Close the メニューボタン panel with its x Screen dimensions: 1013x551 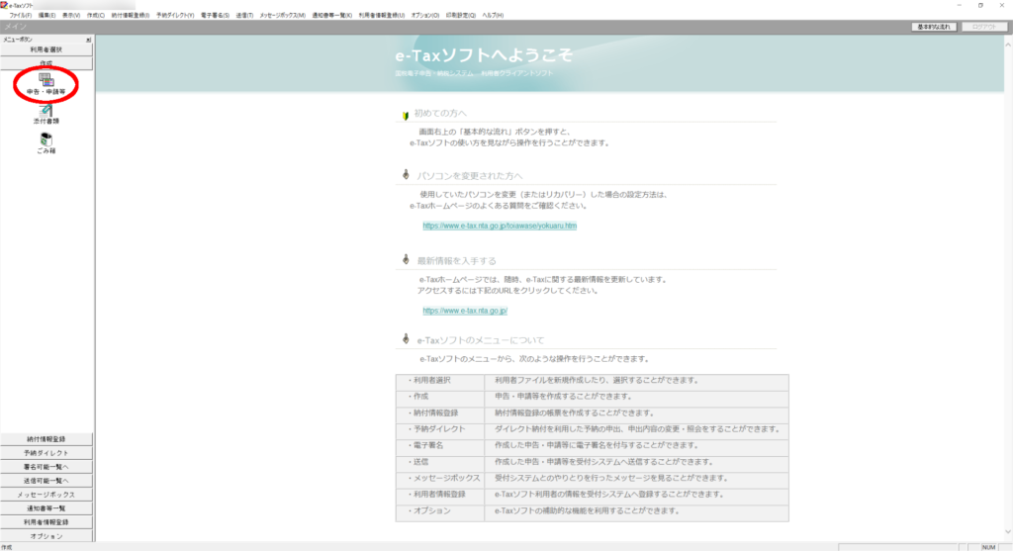(88, 40)
